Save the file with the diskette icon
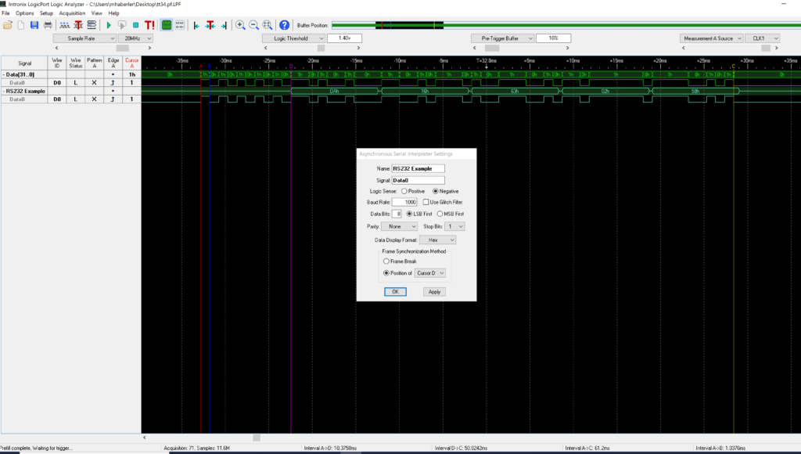The width and height of the screenshot is (801, 454). click(x=34, y=24)
